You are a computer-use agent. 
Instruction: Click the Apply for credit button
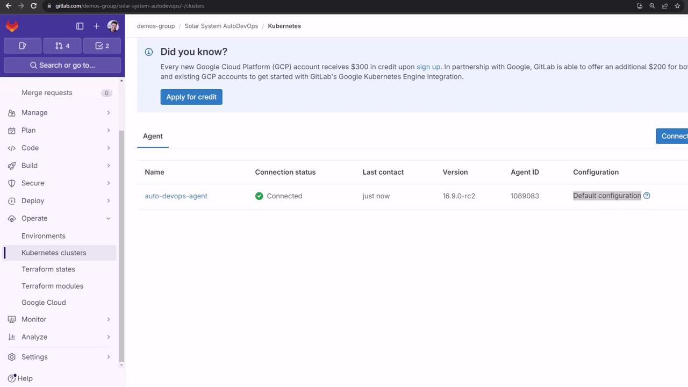click(191, 97)
